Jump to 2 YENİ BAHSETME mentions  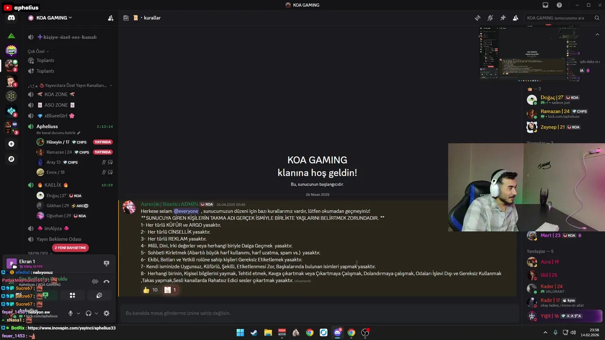pos(70,248)
